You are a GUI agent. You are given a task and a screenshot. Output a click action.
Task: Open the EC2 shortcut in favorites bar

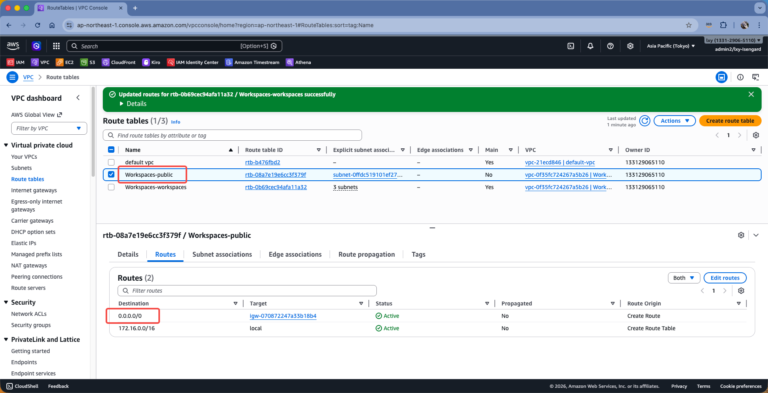click(x=65, y=62)
